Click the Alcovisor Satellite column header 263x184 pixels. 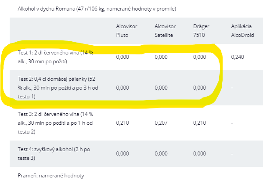pos(165,31)
